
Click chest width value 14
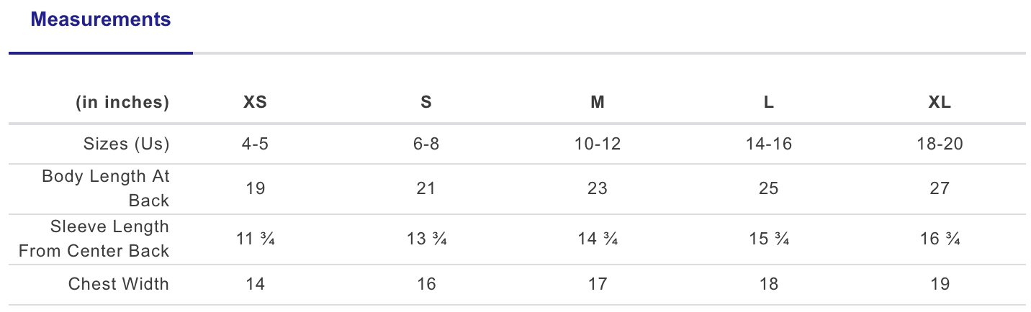255,284
